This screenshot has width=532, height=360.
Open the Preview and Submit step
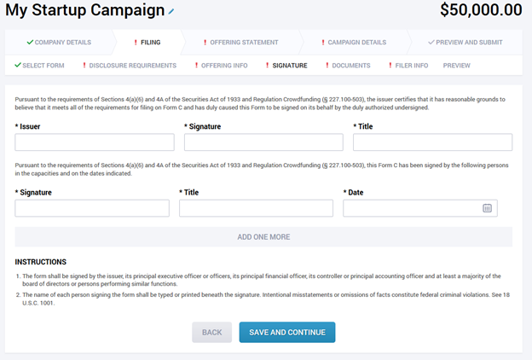(465, 43)
